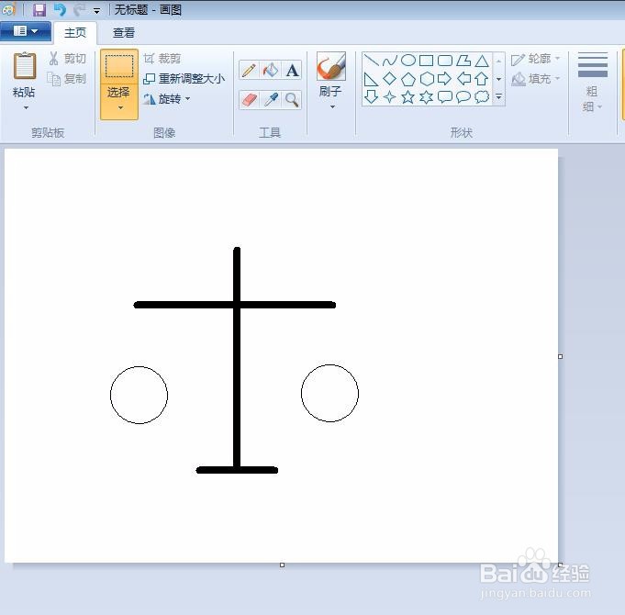Click the 复制 button
The image size is (625, 615).
pyautogui.click(x=67, y=79)
